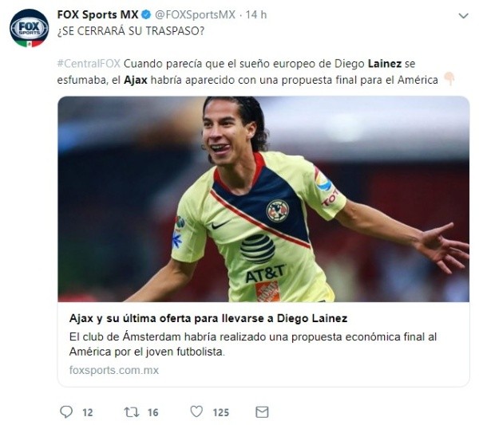This screenshot has width=479, height=425.
Task: Click tweet text ¿SE CERRARÁ SU TRASPASO?
Action: point(131,31)
